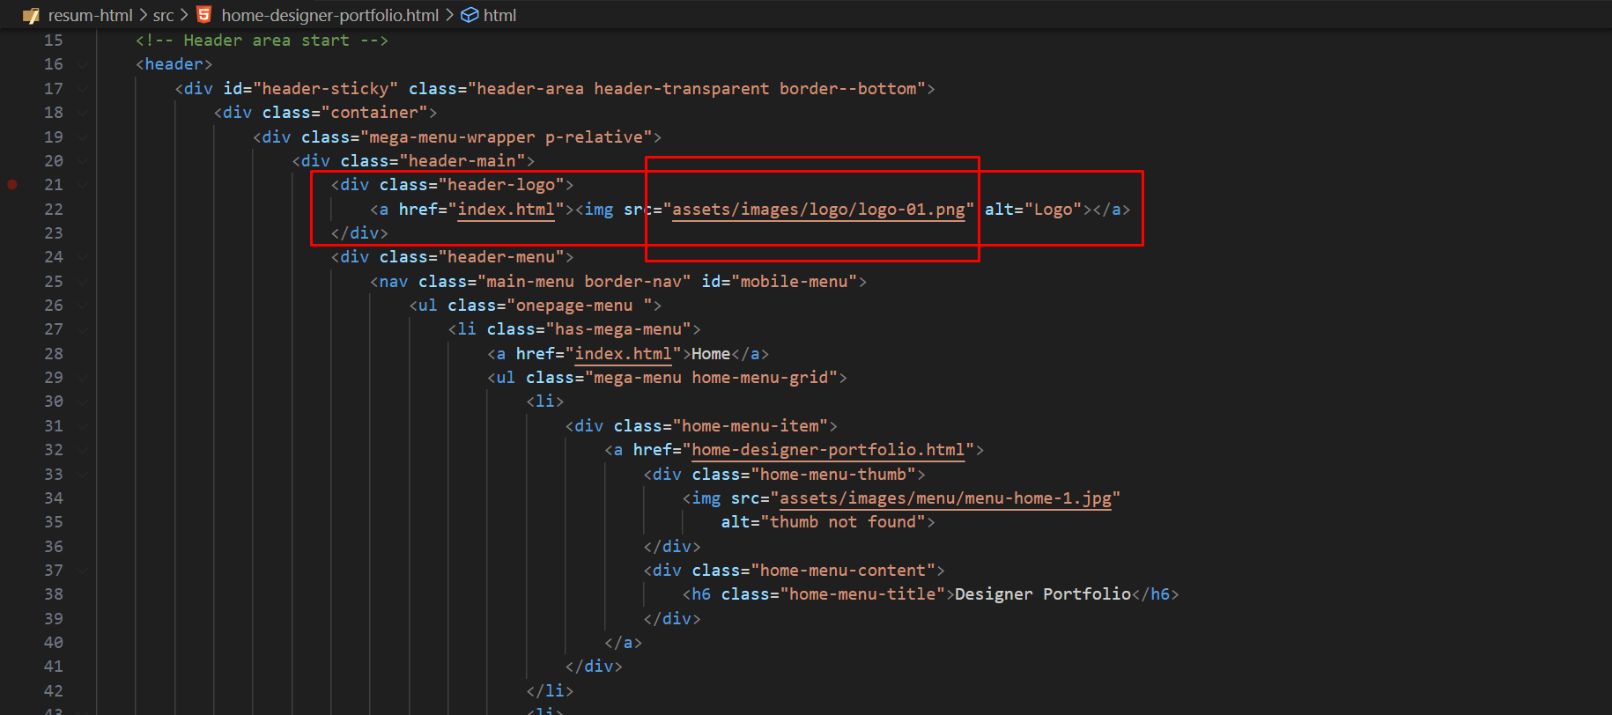Click the Home anchor text on line 28

[x=711, y=354]
